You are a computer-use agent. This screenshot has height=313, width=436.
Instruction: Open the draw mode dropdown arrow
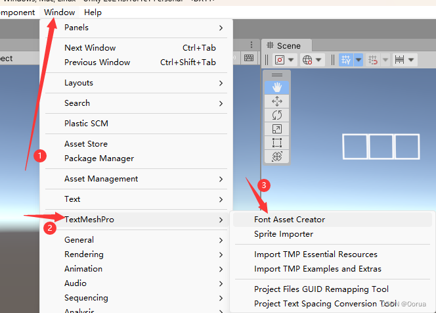pyautogui.click(x=291, y=60)
